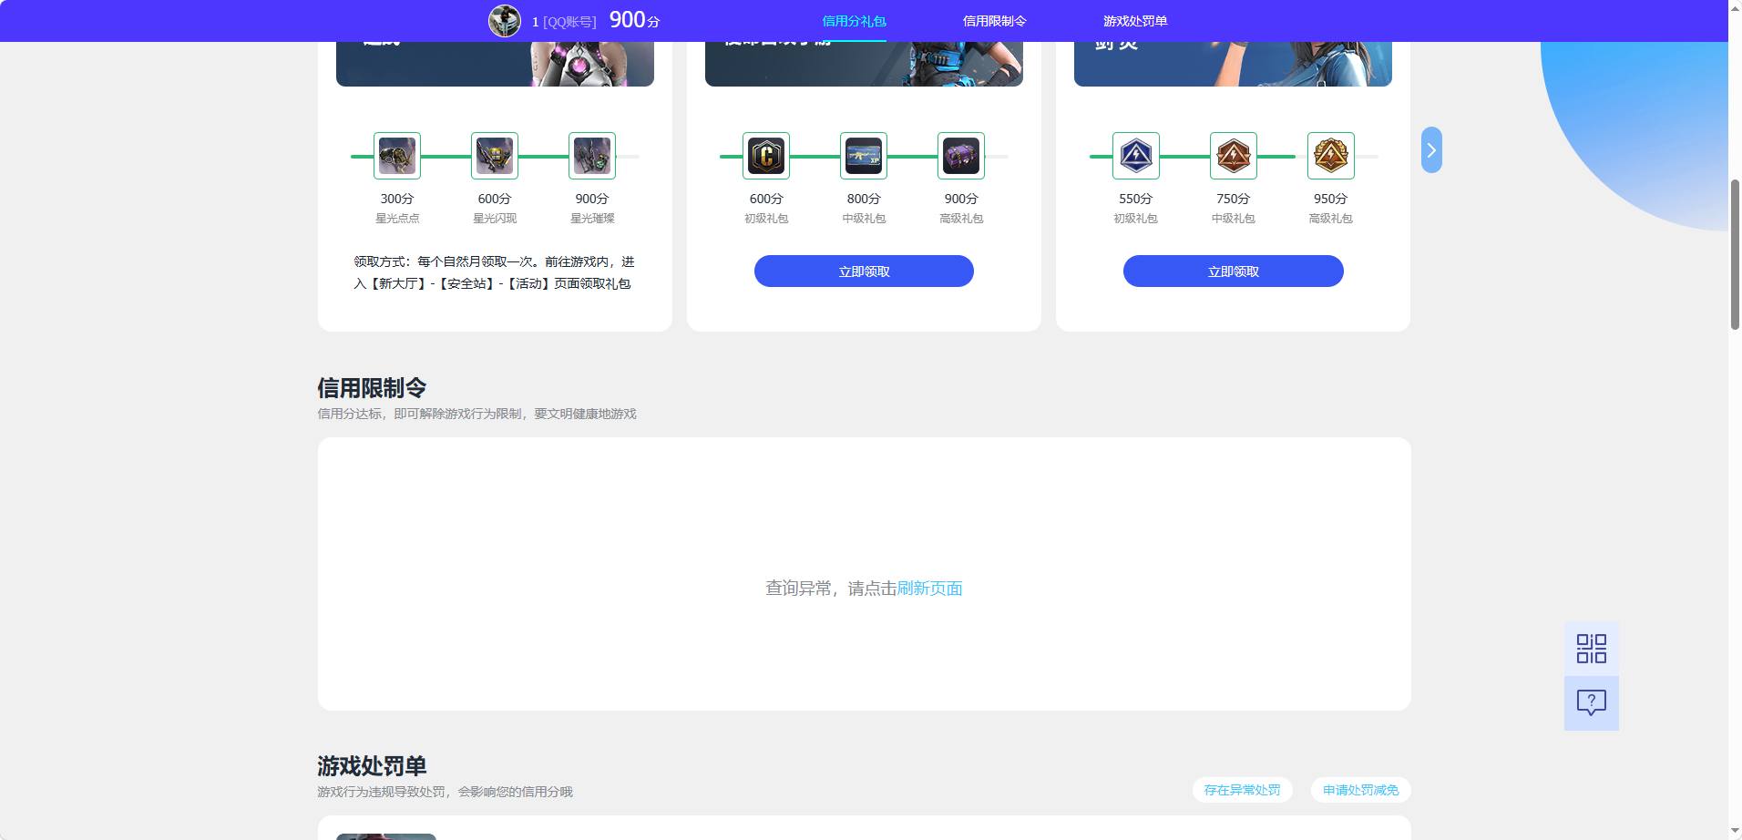
Task: Click the 星光璀璨 label
Action: [x=592, y=219]
